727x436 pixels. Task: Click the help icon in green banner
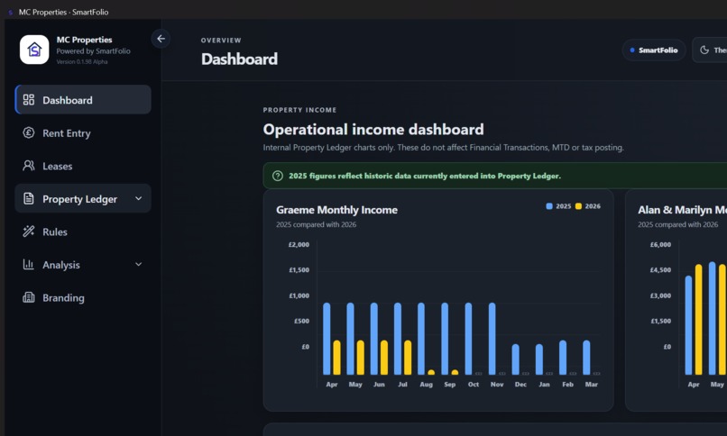point(278,176)
